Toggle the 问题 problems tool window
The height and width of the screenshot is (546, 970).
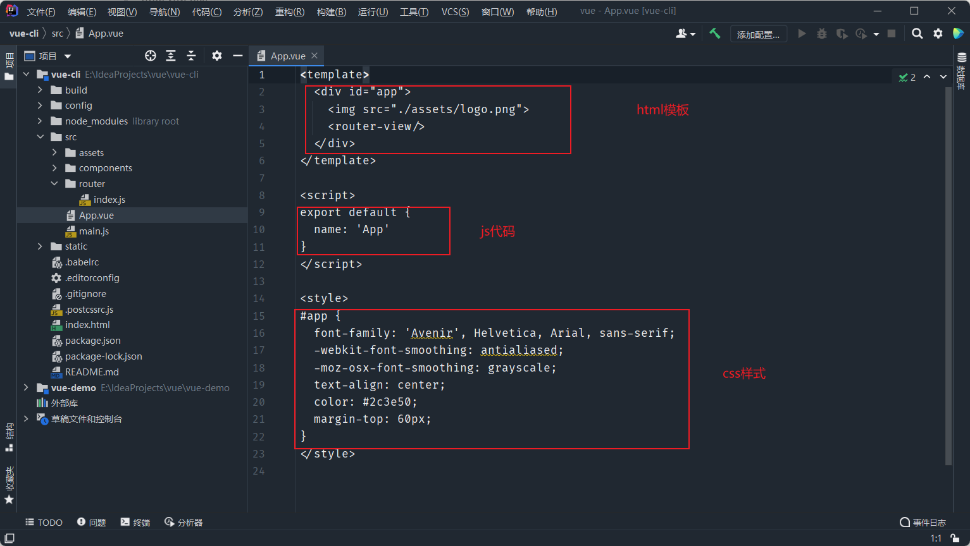click(91, 522)
